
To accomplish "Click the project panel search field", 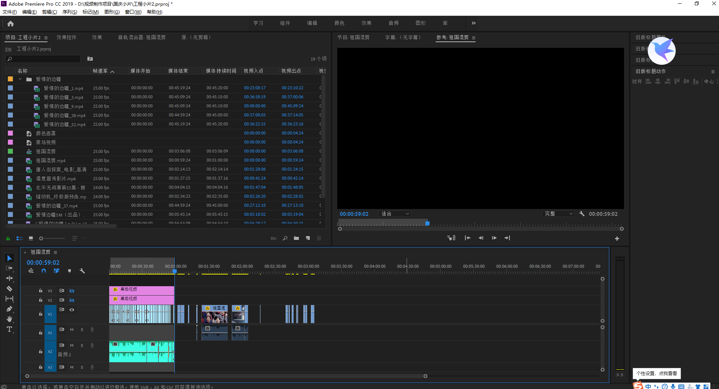I will (x=43, y=59).
